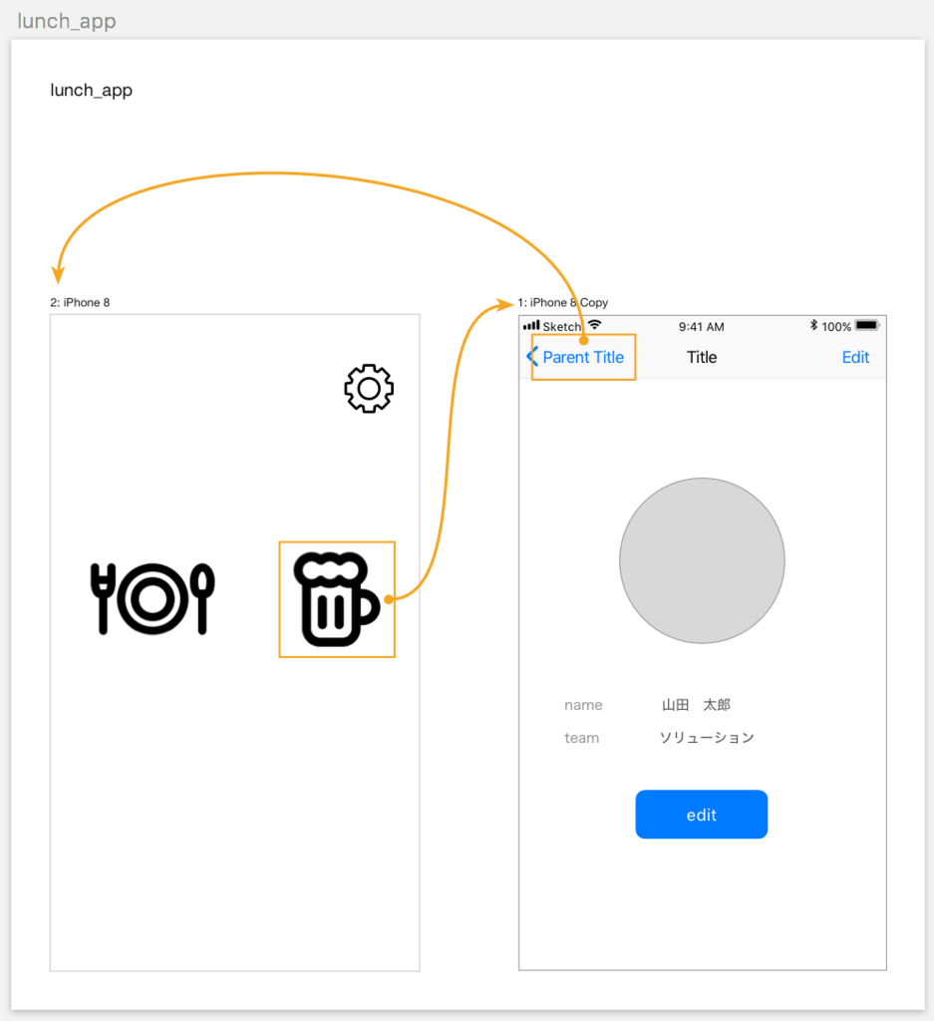This screenshot has width=934, height=1021.
Task: Click the Parent Title back link
Action: [583, 357]
